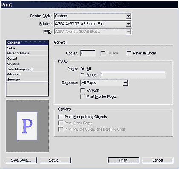Click the Copies input field
The image size is (179, 169).
click(88, 53)
